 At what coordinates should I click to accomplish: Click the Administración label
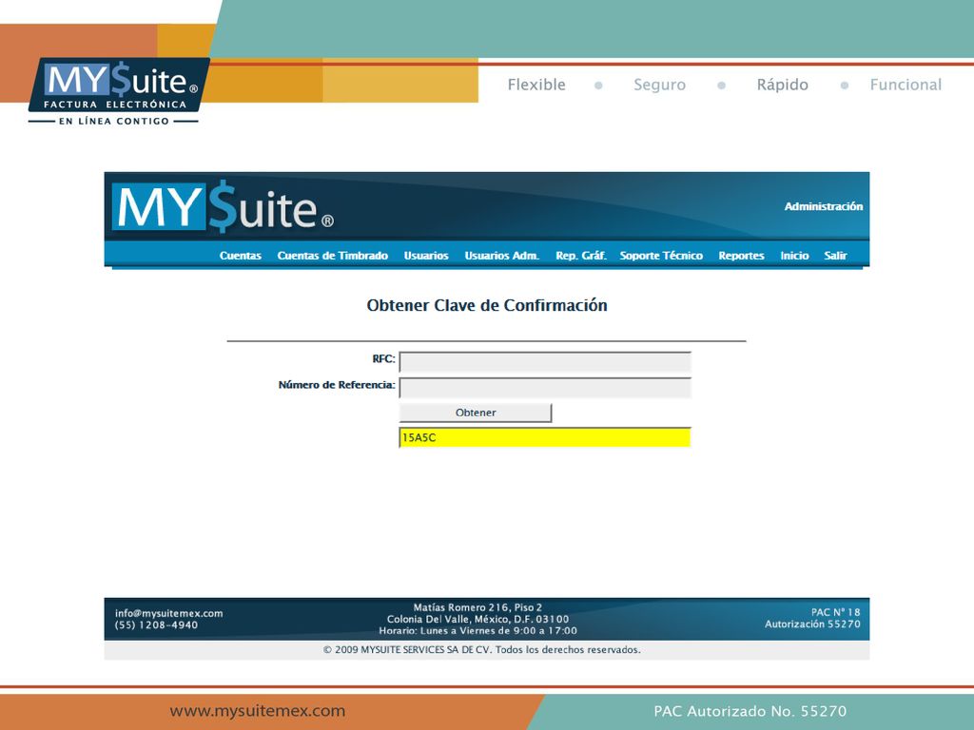(823, 206)
